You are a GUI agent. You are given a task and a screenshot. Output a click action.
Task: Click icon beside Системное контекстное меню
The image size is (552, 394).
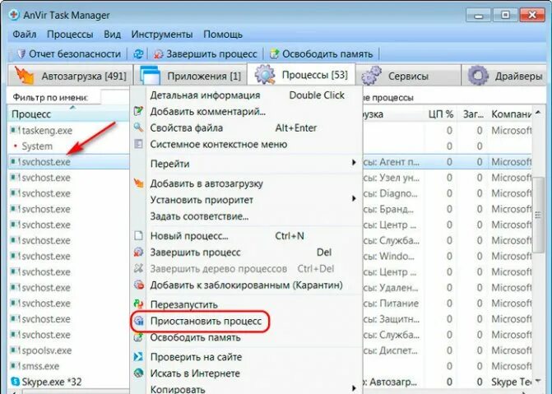(138, 144)
